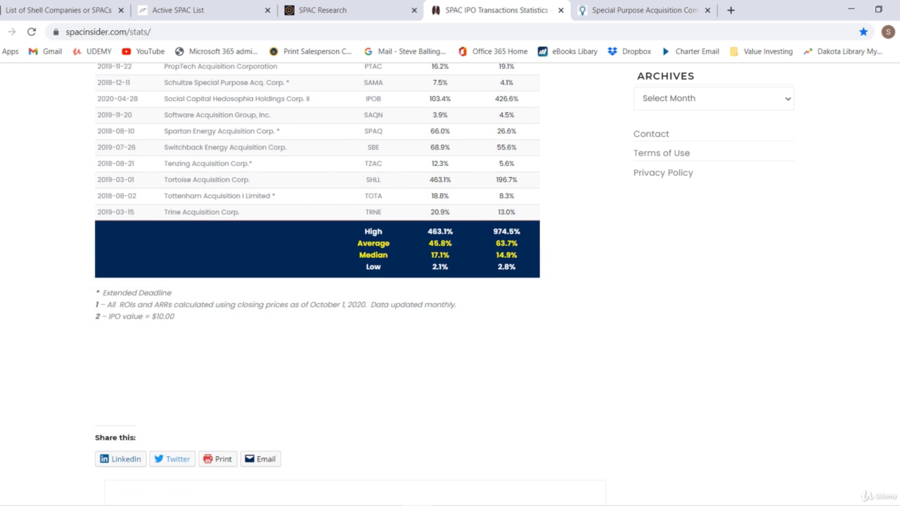Screen dimensions: 900x506
Task: Click the SHLL ticker symbol
Action: [x=373, y=179]
